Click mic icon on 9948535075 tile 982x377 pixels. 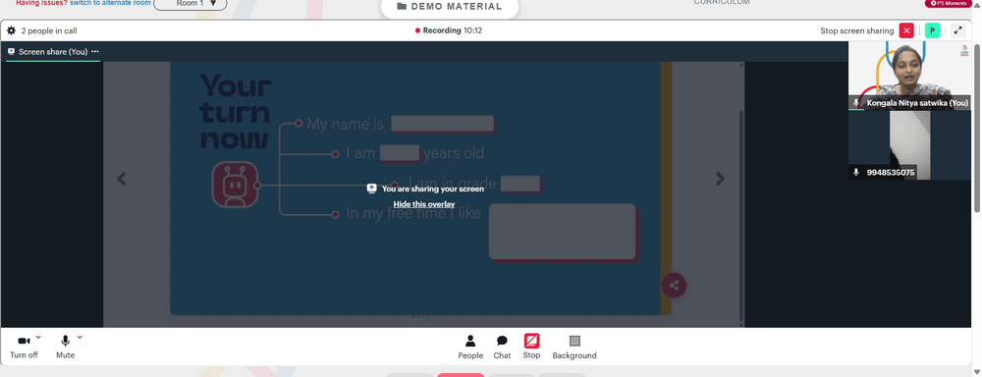[x=856, y=172]
